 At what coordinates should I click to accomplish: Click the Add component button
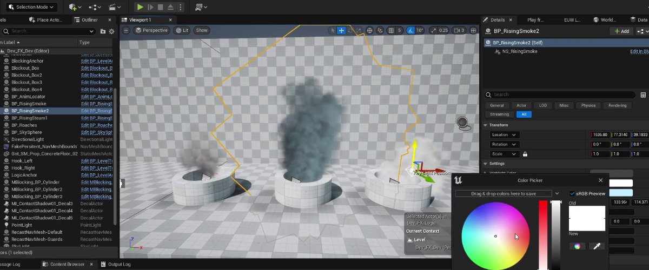click(621, 31)
